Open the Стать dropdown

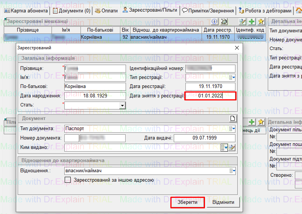coord(122,106)
